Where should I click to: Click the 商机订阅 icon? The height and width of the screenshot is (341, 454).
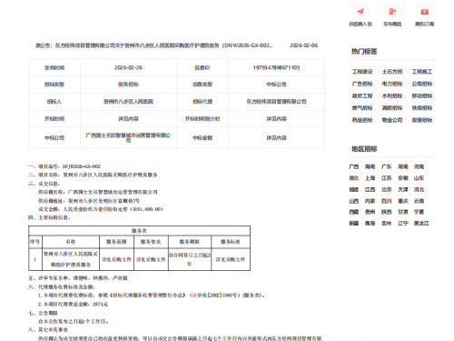click(425, 12)
